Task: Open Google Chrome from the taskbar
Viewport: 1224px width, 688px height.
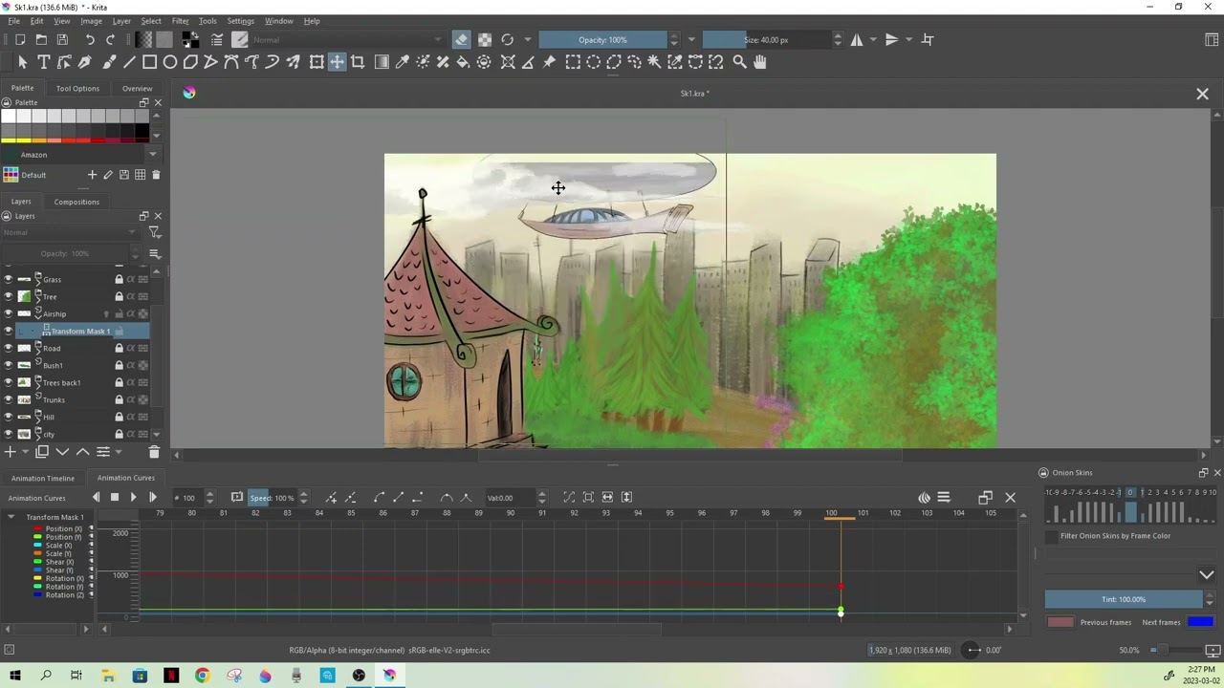Action: click(202, 676)
